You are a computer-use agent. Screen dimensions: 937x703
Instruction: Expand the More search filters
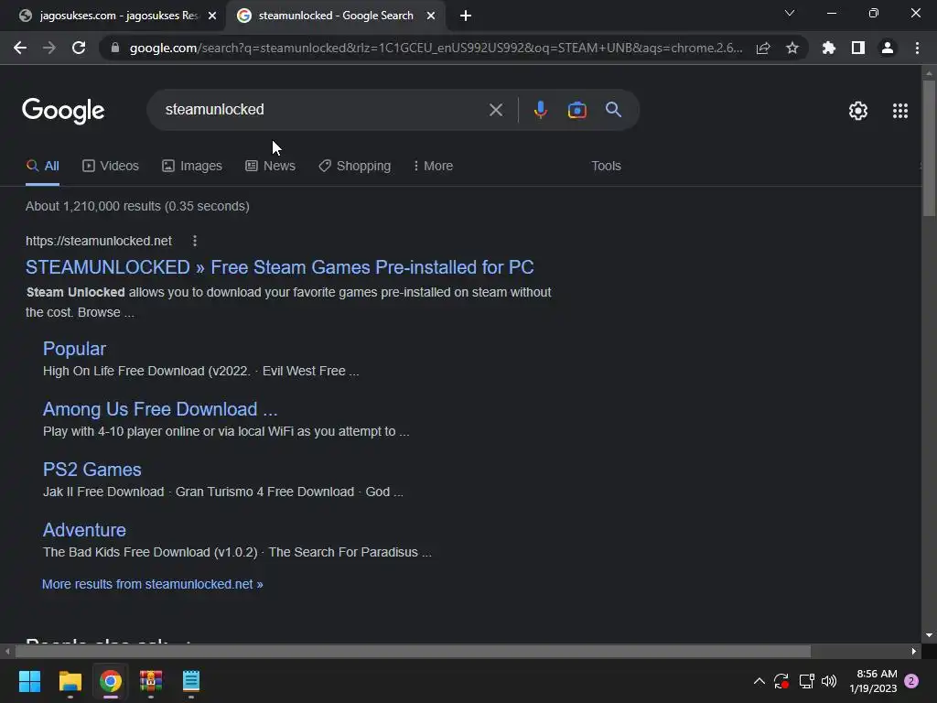[x=433, y=166]
